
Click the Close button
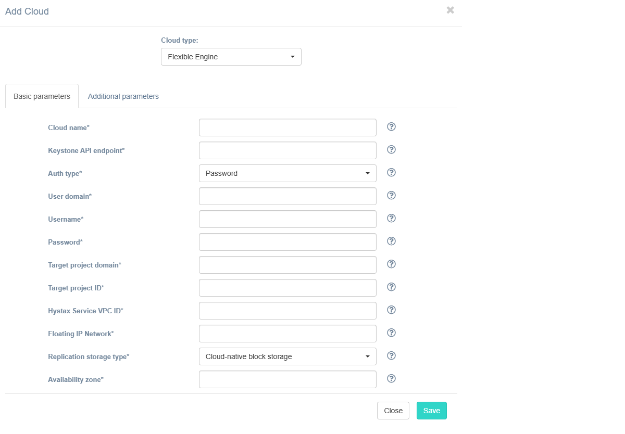pyautogui.click(x=393, y=411)
